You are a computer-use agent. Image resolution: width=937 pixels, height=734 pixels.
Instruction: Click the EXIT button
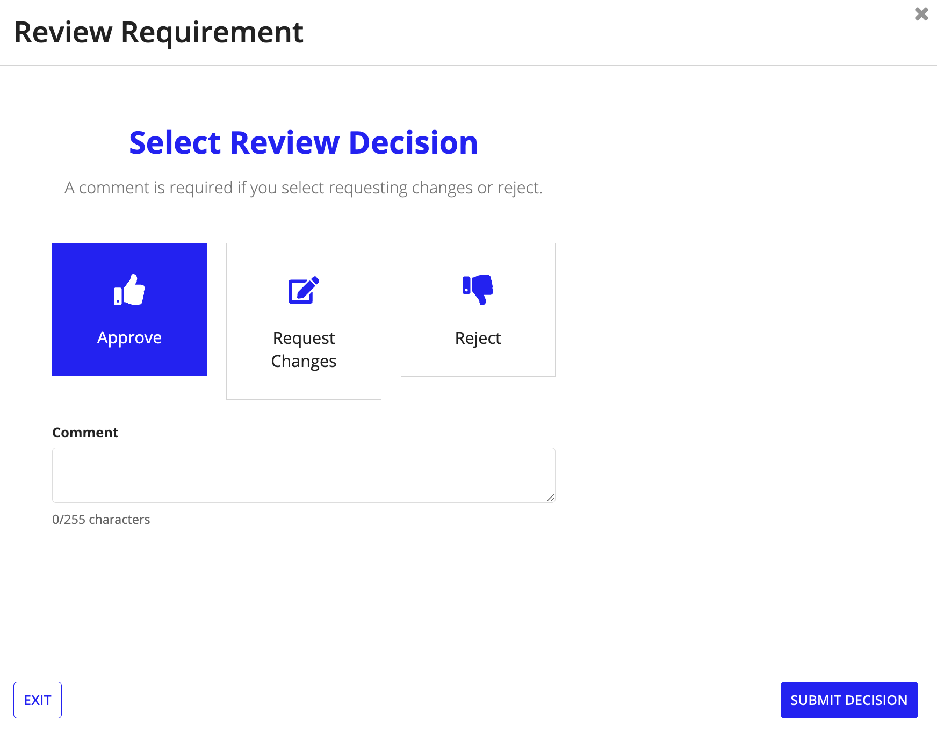coord(38,700)
